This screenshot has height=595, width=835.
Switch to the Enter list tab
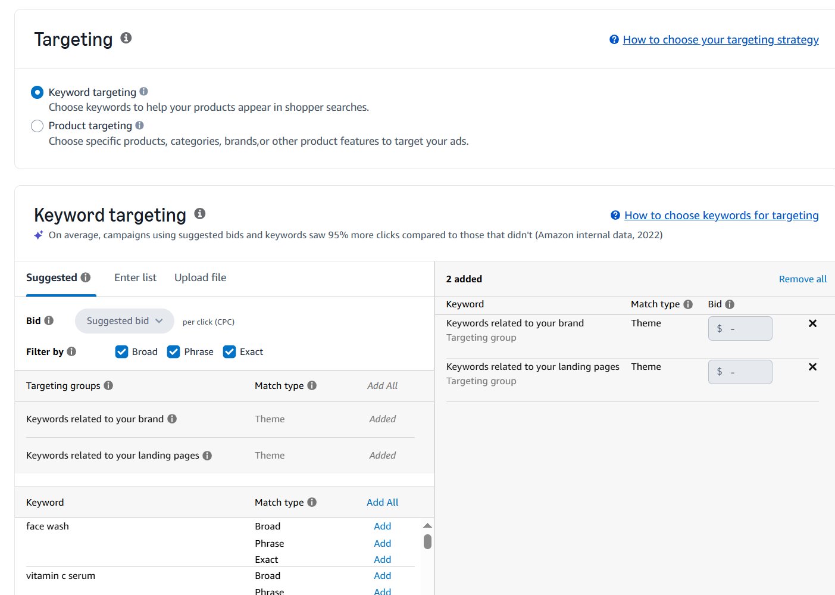135,277
